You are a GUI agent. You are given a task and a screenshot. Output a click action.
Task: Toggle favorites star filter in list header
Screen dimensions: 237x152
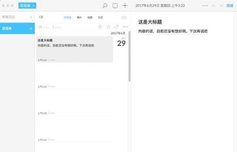(108, 27)
